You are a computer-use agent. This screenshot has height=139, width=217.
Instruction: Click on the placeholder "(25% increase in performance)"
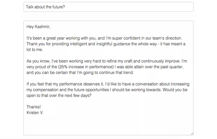86,67
